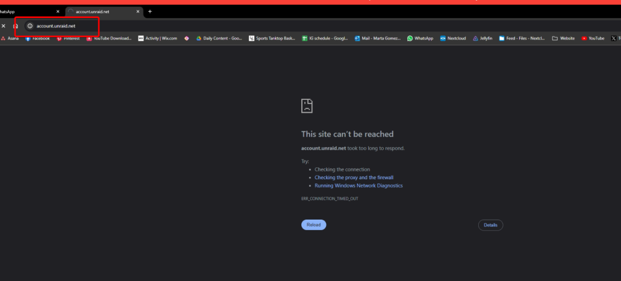Screen dimensions: 621x281
Task: Open the Jellyfin bookmark
Action: tap(483, 38)
